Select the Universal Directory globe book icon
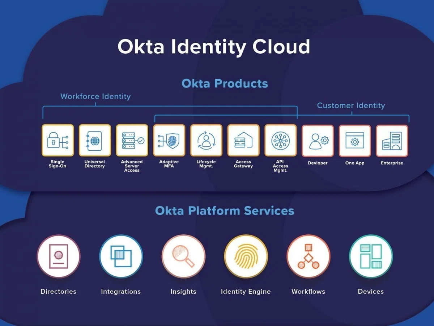434x326 pixels. (x=95, y=141)
